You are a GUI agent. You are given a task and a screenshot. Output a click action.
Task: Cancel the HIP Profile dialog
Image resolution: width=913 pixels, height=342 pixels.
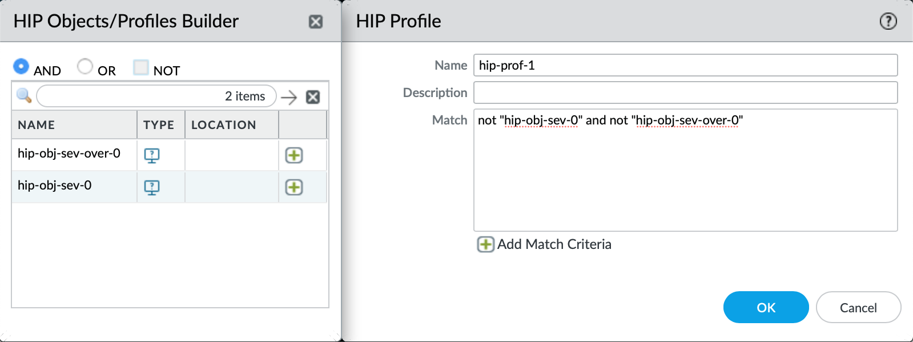click(x=858, y=308)
